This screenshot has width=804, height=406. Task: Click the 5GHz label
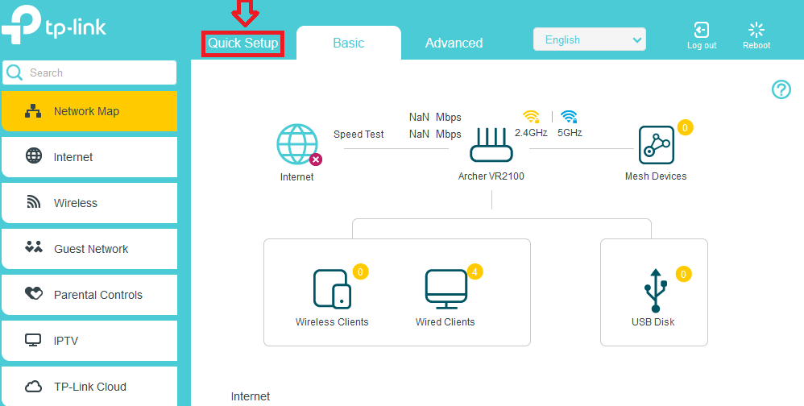570,133
